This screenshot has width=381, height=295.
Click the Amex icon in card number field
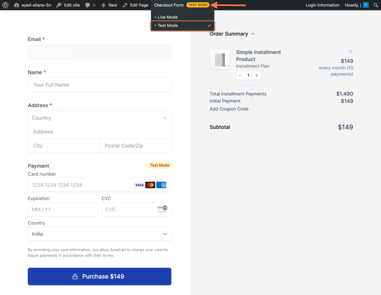pyautogui.click(x=161, y=185)
